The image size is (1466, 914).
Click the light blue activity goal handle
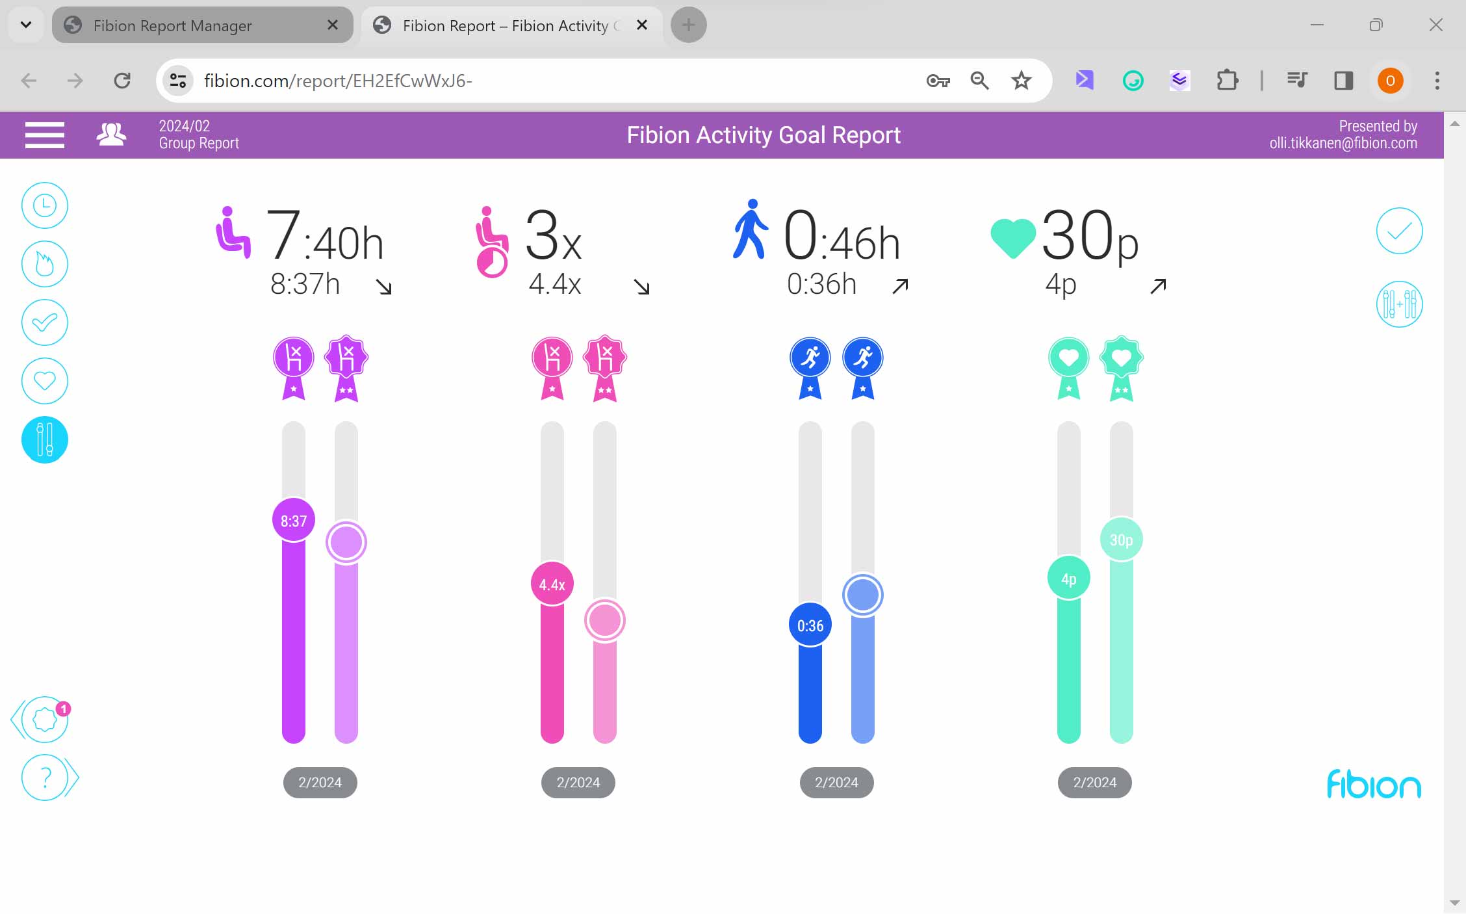point(863,595)
